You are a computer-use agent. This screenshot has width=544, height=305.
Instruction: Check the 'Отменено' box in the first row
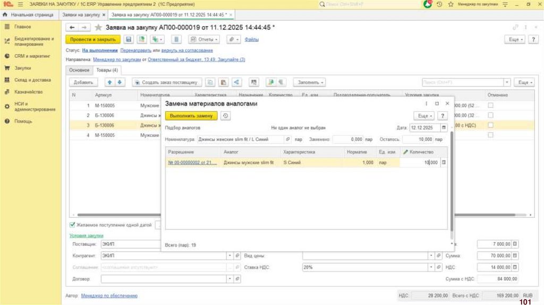click(x=490, y=105)
